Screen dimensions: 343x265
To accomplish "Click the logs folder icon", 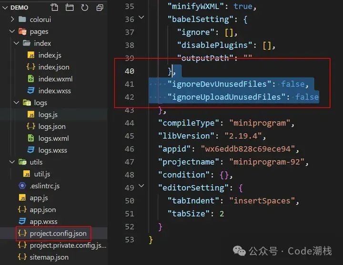I will coord(27,102).
